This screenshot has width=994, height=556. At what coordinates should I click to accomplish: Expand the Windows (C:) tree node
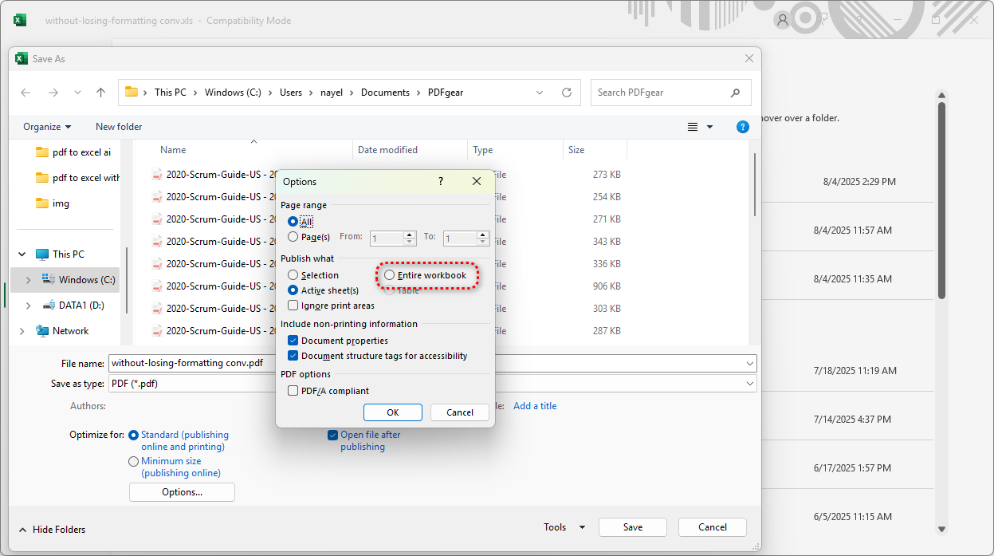tap(29, 280)
